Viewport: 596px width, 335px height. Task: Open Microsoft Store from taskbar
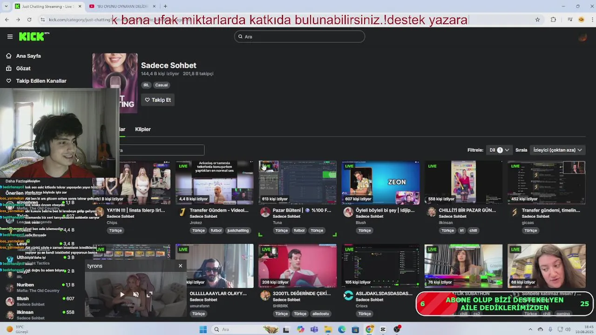pos(355,329)
